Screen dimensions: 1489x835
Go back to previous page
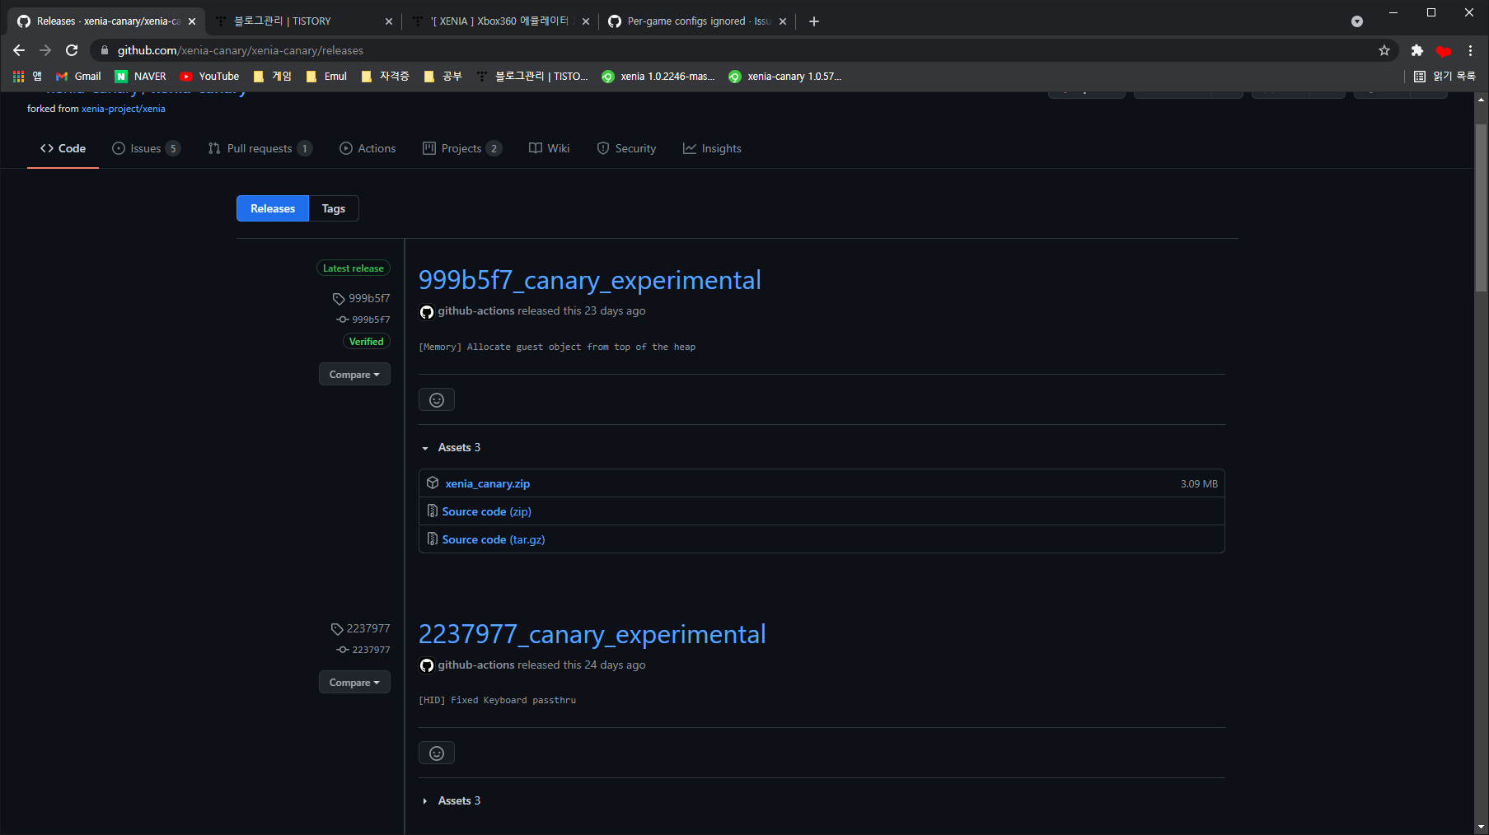click(x=19, y=50)
